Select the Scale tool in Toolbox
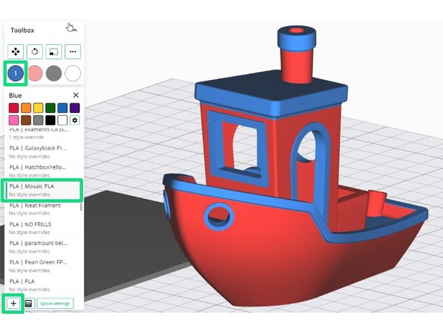443x332 pixels. [x=54, y=52]
